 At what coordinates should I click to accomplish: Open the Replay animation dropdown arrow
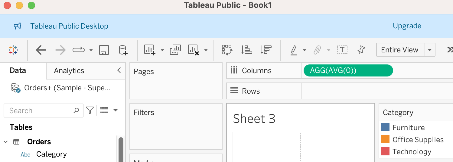(91, 50)
